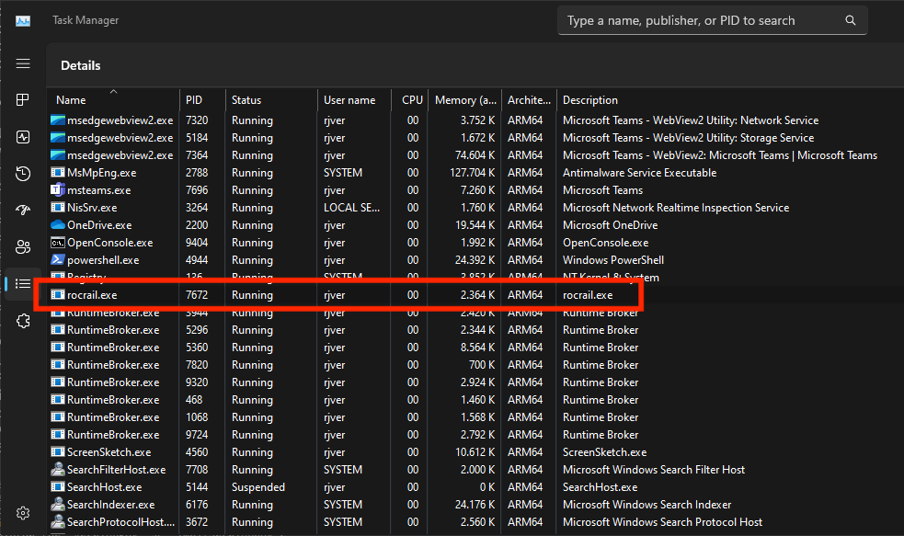Open the Users page icon
This screenshot has width=904, height=536.
click(23, 247)
